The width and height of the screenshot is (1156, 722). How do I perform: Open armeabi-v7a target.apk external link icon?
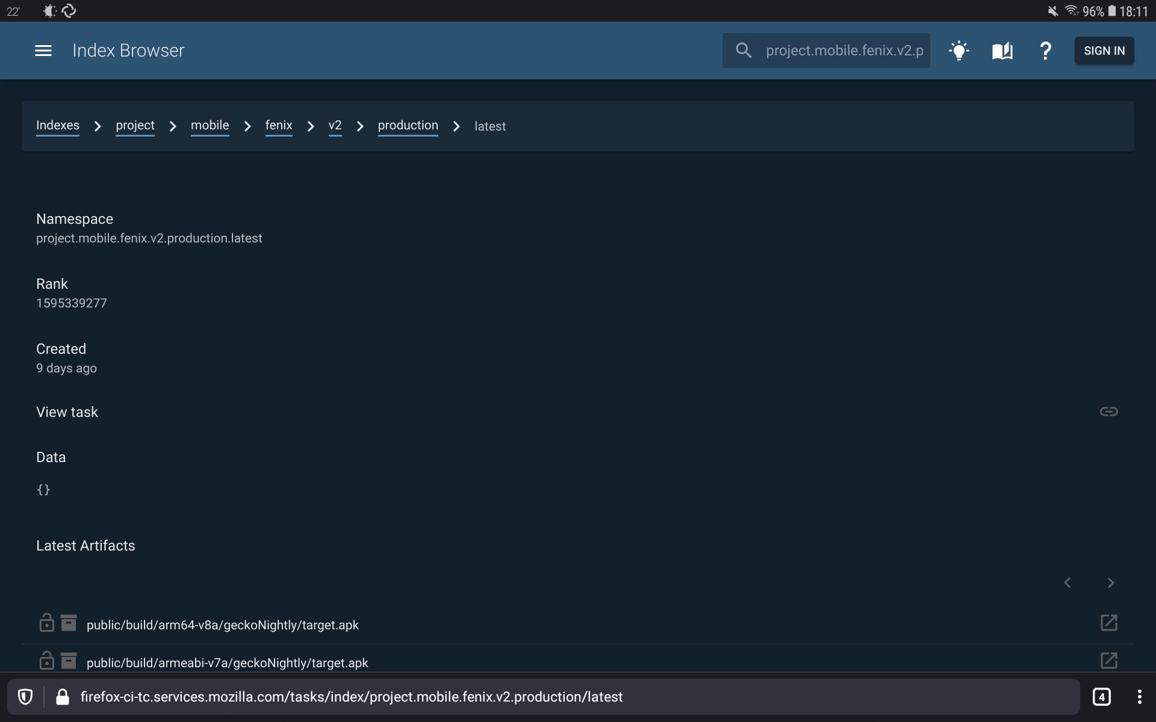coord(1108,661)
